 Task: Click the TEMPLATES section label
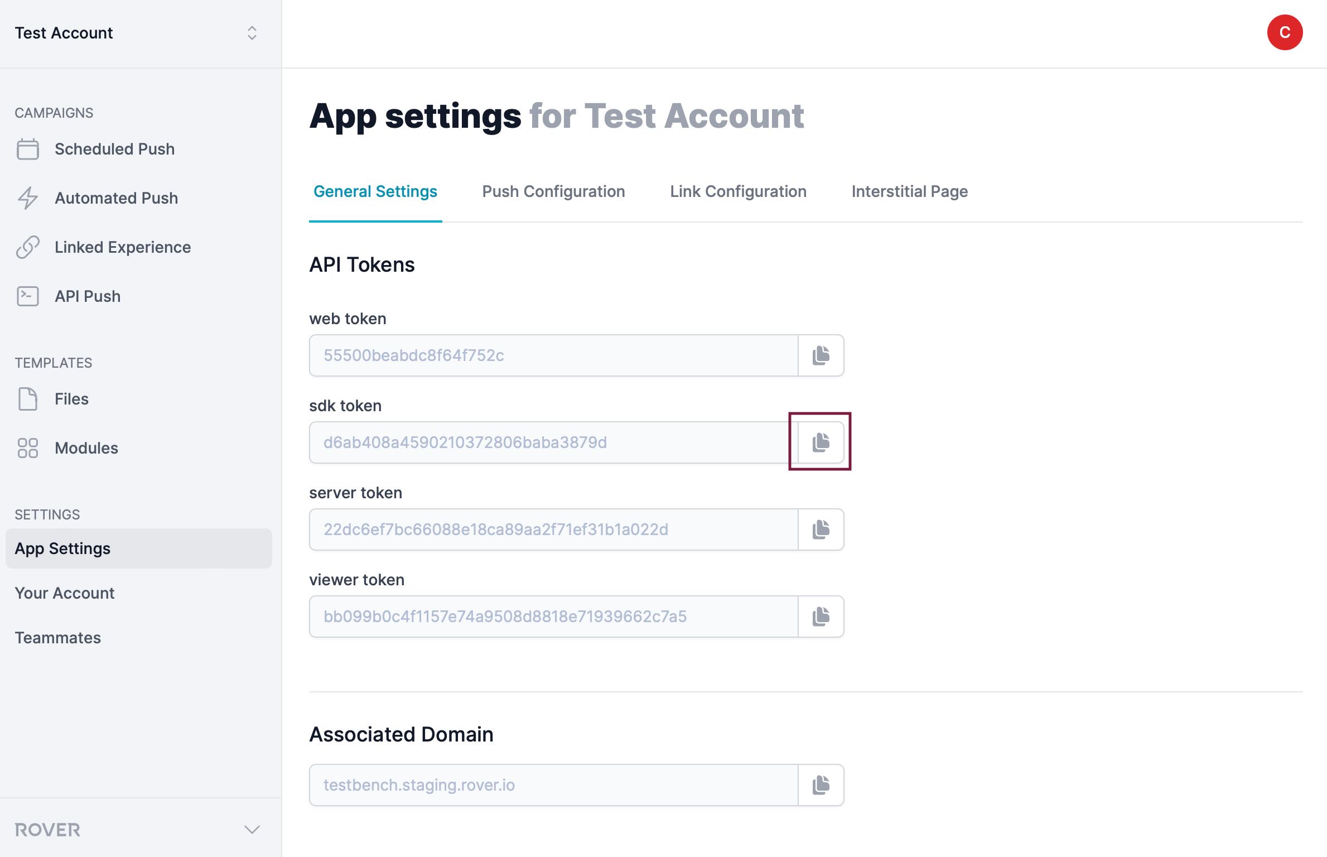[54, 363]
